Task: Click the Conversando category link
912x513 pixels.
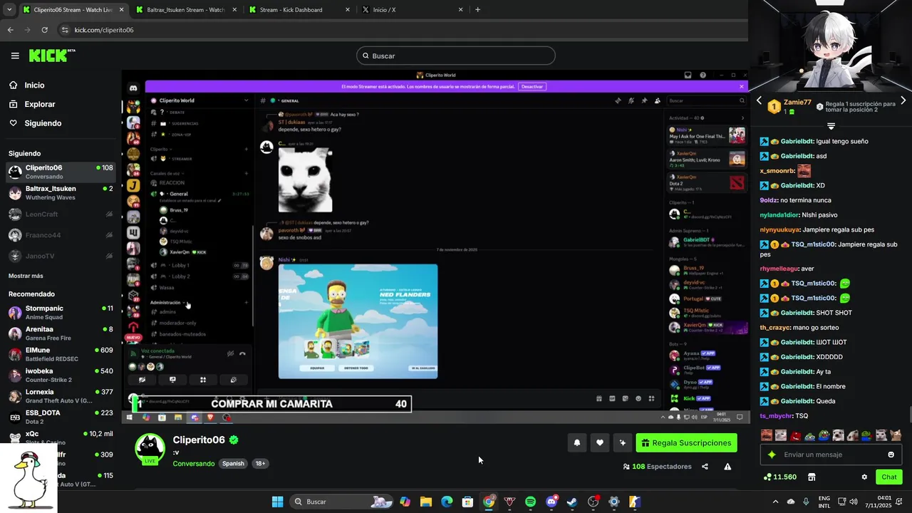Action: tap(193, 464)
